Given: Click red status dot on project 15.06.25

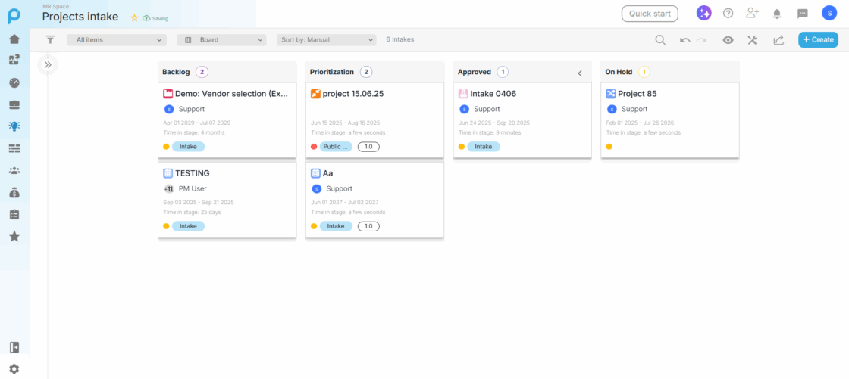Looking at the screenshot, I should point(314,147).
